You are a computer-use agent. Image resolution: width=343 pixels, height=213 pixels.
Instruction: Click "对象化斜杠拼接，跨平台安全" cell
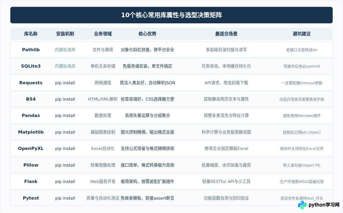[x=147, y=50]
